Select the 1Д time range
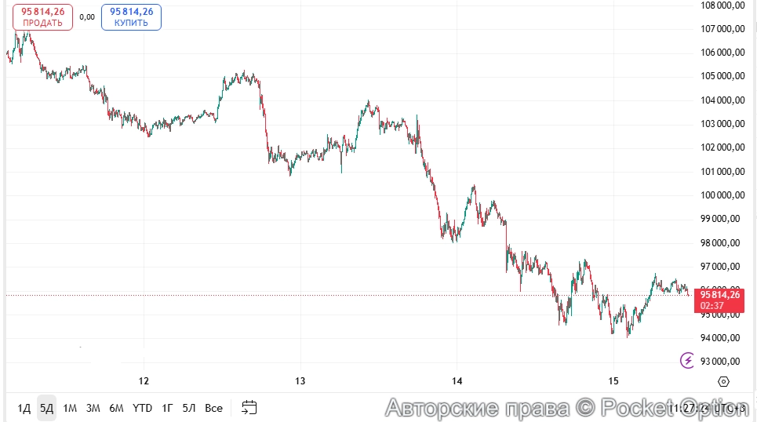 pos(24,408)
